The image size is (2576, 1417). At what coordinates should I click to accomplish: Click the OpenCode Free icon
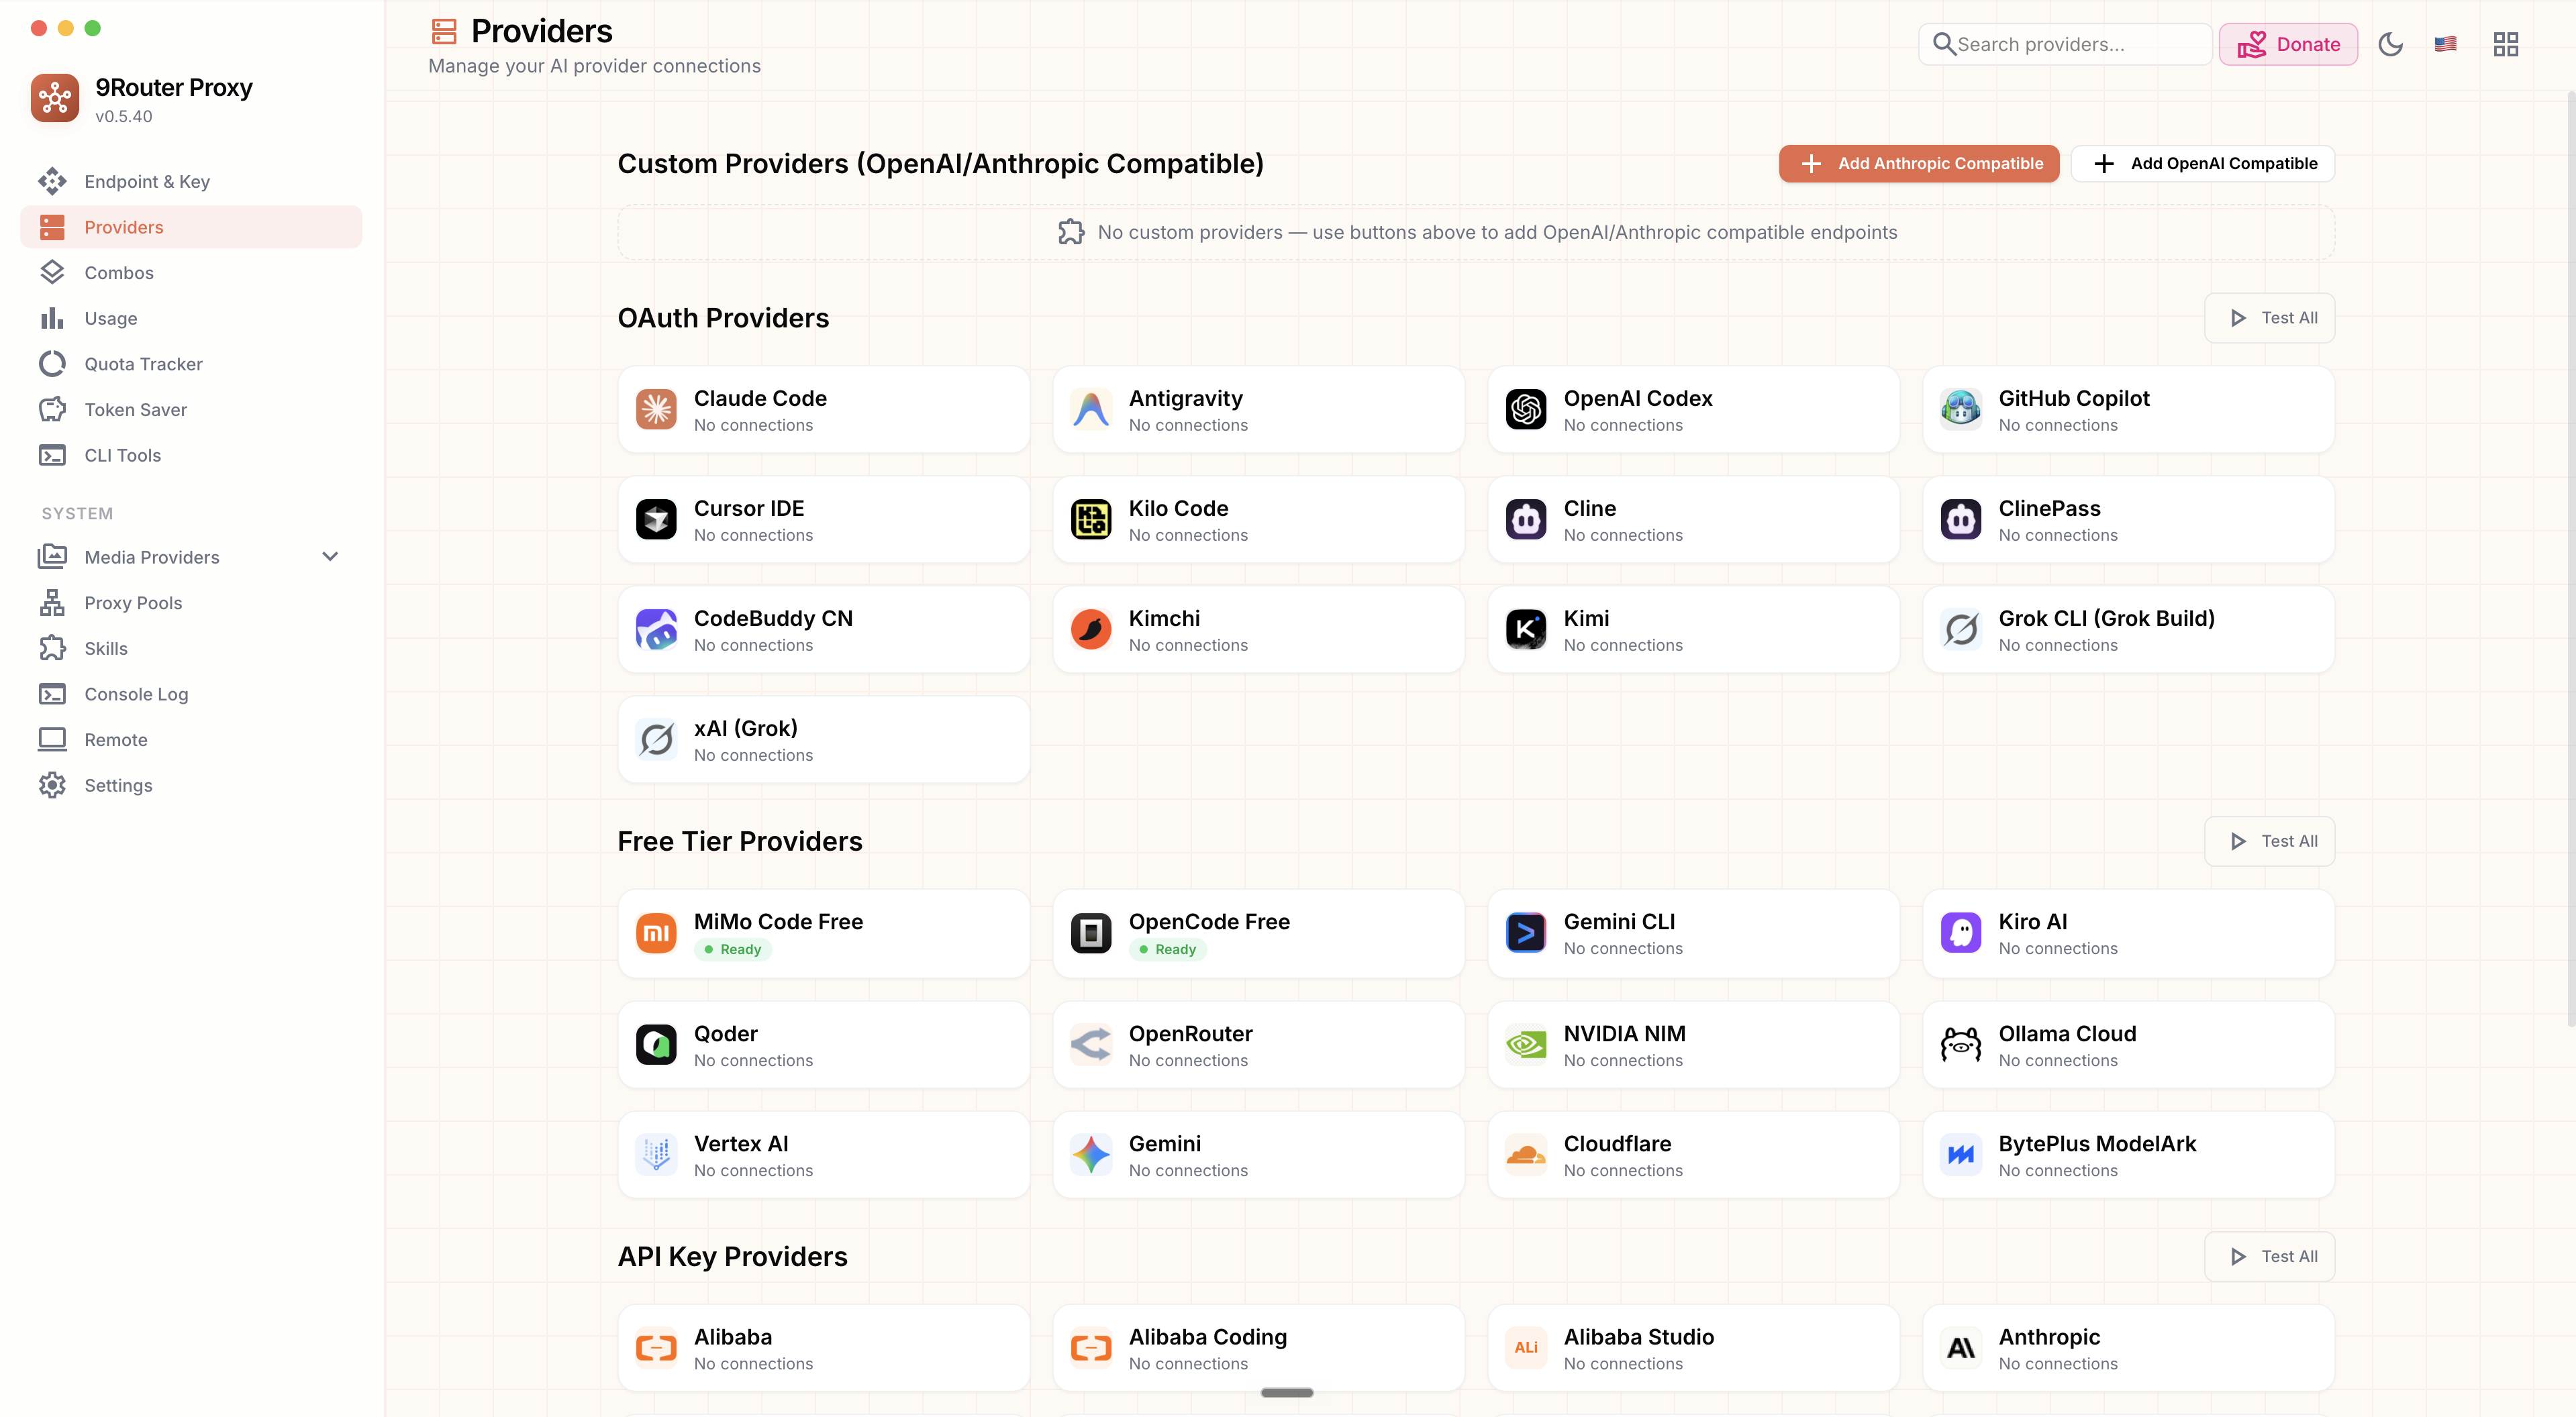(1091, 933)
